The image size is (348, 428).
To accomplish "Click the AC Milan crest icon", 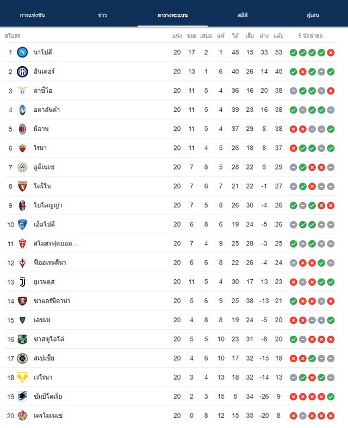I will pos(22,129).
